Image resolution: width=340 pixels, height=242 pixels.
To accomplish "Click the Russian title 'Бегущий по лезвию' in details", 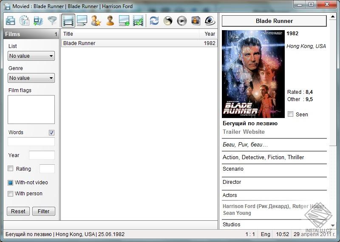I will (x=250, y=123).
